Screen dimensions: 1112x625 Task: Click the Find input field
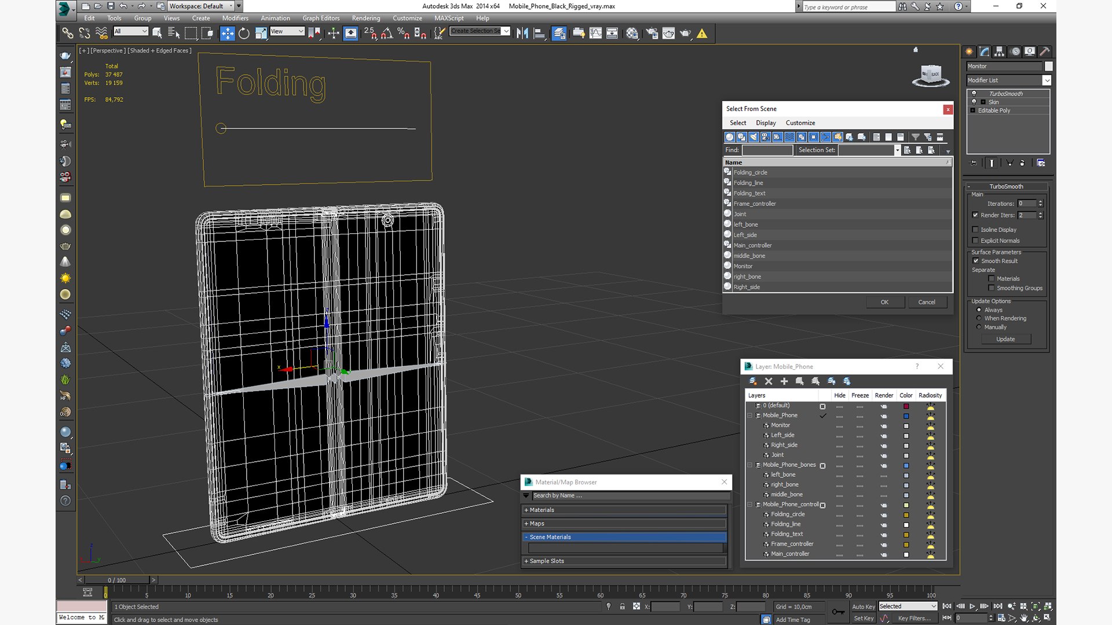(x=767, y=150)
